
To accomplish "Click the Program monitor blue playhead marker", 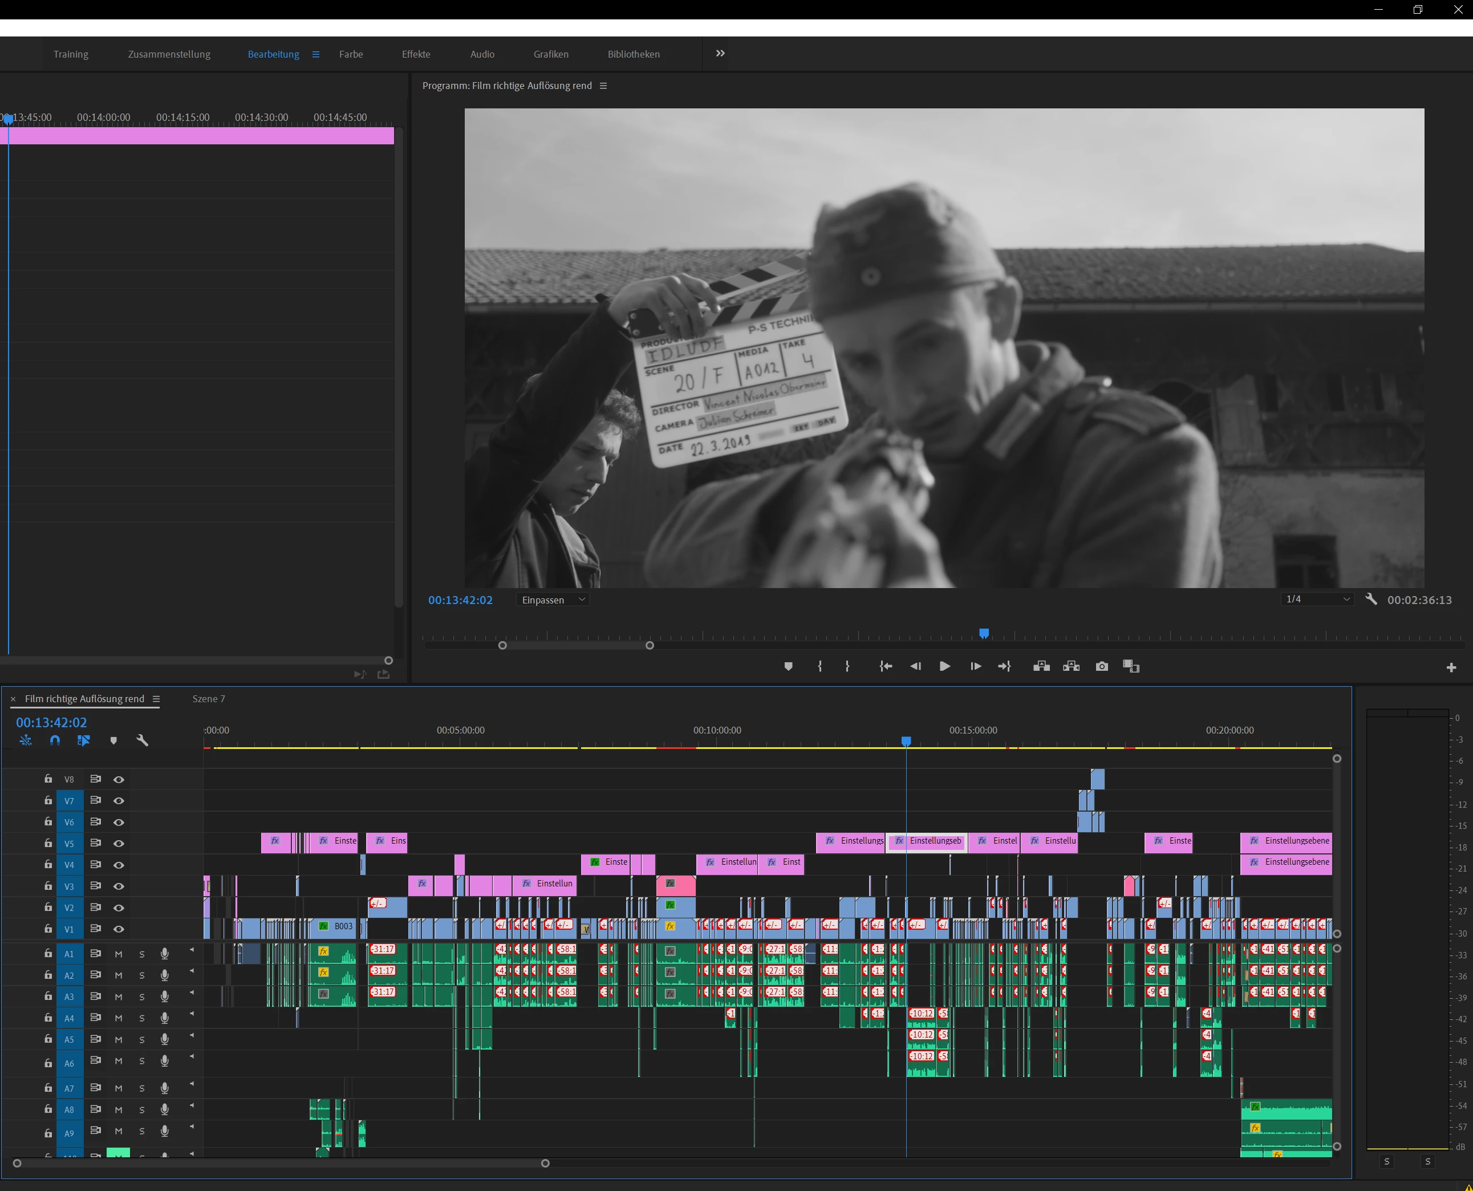I will tap(983, 633).
